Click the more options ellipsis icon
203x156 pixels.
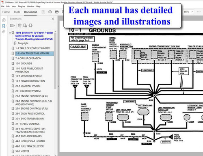click(x=199, y=12)
